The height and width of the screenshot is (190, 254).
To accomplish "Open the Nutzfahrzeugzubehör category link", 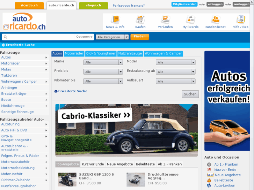I will (x=19, y=186).
